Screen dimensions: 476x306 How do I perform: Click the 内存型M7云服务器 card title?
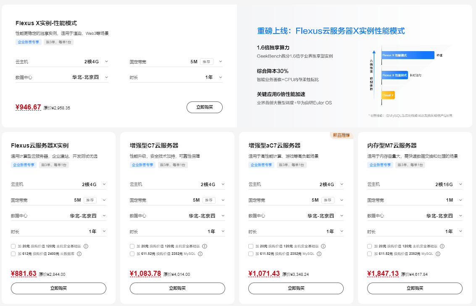coord(392,145)
